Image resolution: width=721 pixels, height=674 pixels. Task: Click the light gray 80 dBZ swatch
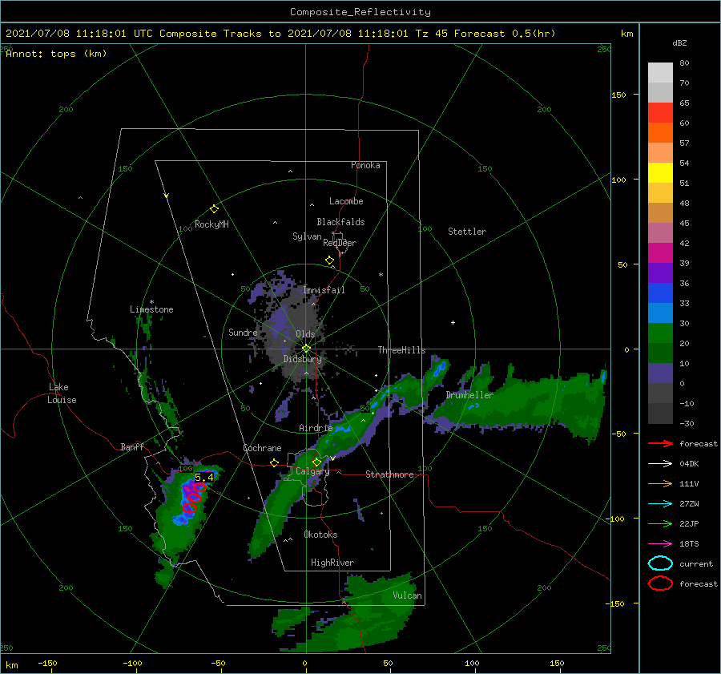pyautogui.click(x=660, y=72)
